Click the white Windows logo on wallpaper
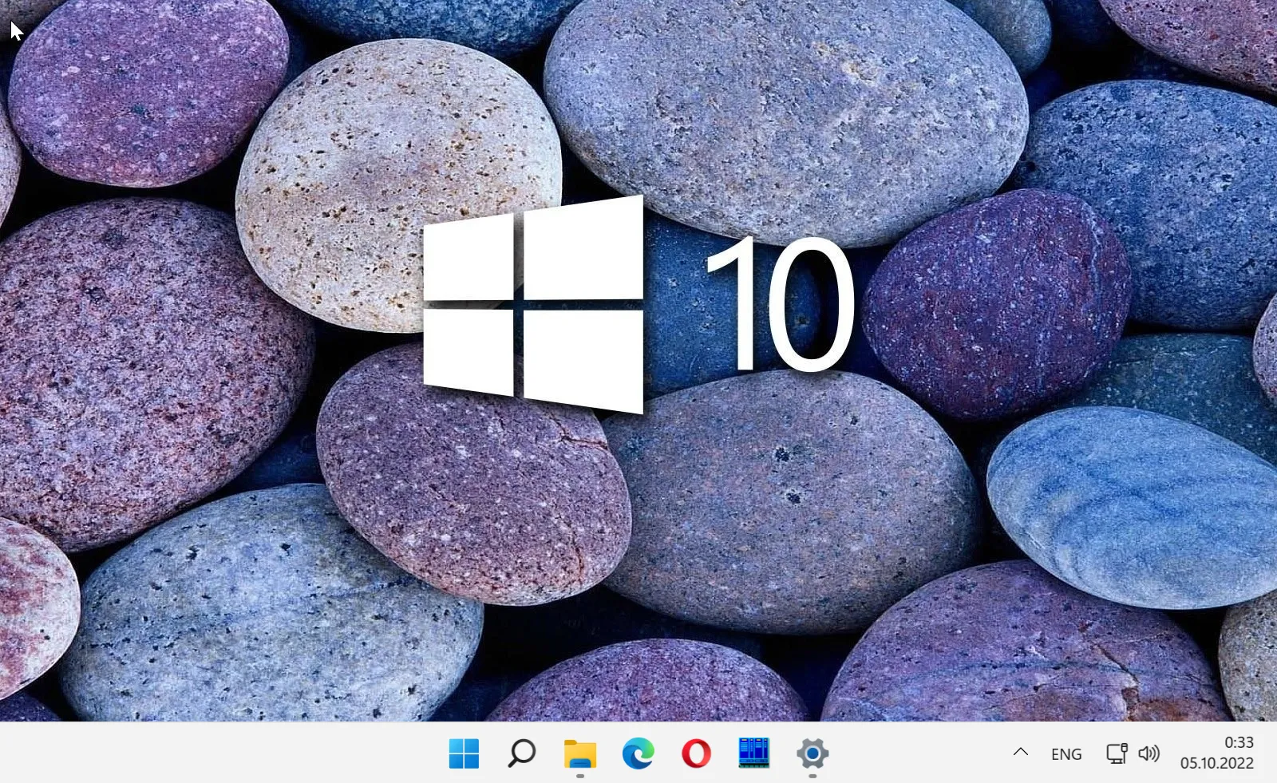This screenshot has width=1277, height=783. click(x=533, y=305)
